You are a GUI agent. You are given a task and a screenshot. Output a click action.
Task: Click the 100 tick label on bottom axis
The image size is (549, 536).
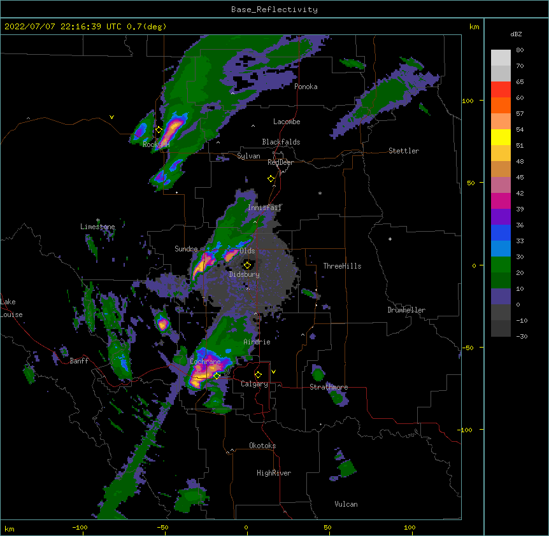point(410,528)
